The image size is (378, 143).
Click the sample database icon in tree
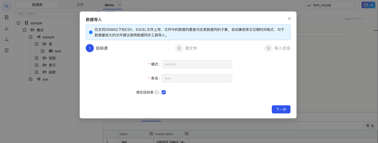pyautogui.click(x=27, y=23)
